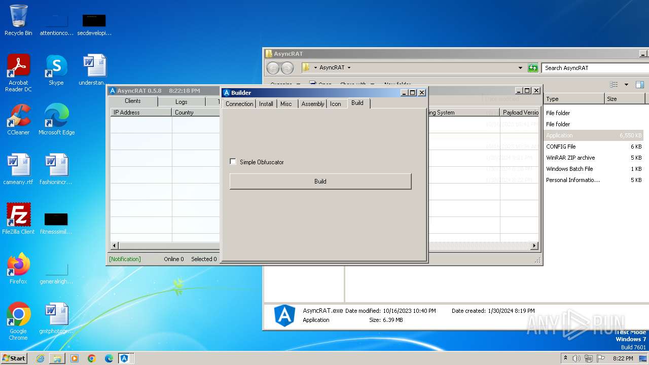Open Windows Explorer from the taskbar
Viewport: 649px width, 365px height.
point(57,358)
